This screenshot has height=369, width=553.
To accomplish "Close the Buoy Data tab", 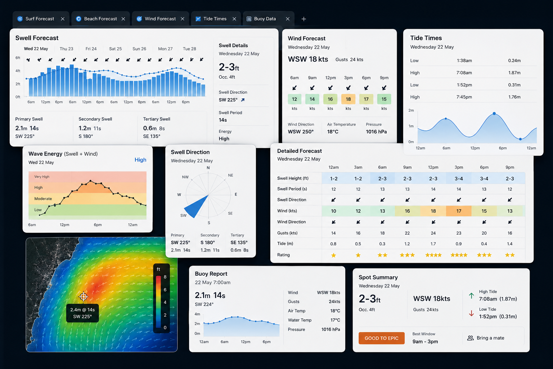I will (x=288, y=19).
